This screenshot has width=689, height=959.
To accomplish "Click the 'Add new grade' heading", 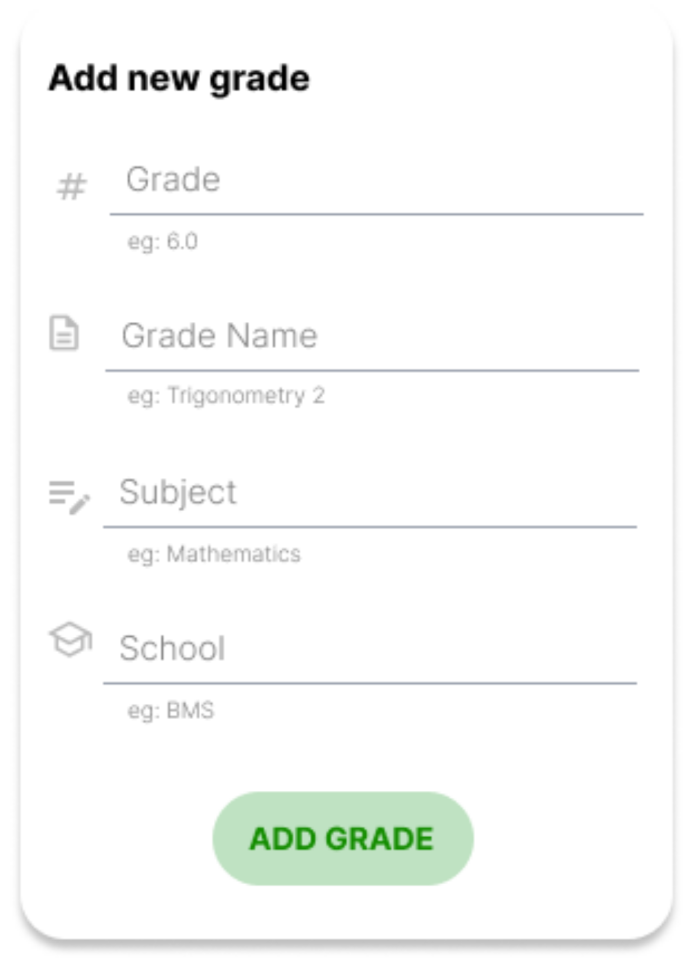I will (x=179, y=78).
